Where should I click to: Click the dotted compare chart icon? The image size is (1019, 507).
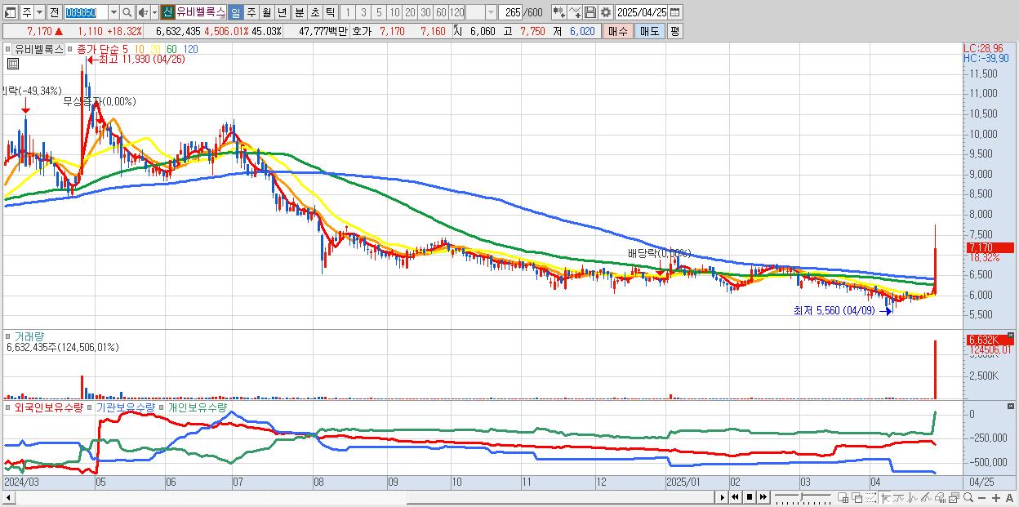pyautogui.click(x=871, y=498)
